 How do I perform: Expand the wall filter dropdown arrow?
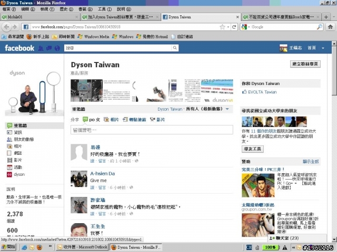227,109
